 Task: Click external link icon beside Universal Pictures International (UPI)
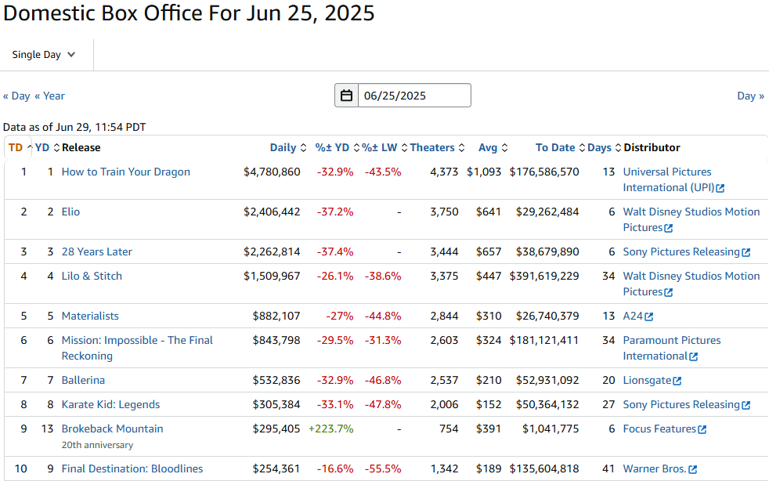point(720,188)
